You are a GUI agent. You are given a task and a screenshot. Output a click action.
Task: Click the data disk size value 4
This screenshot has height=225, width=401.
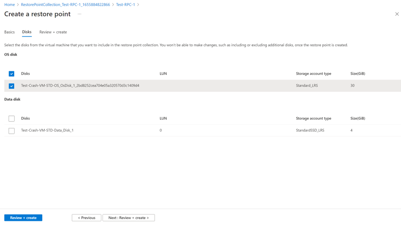pos(351,130)
